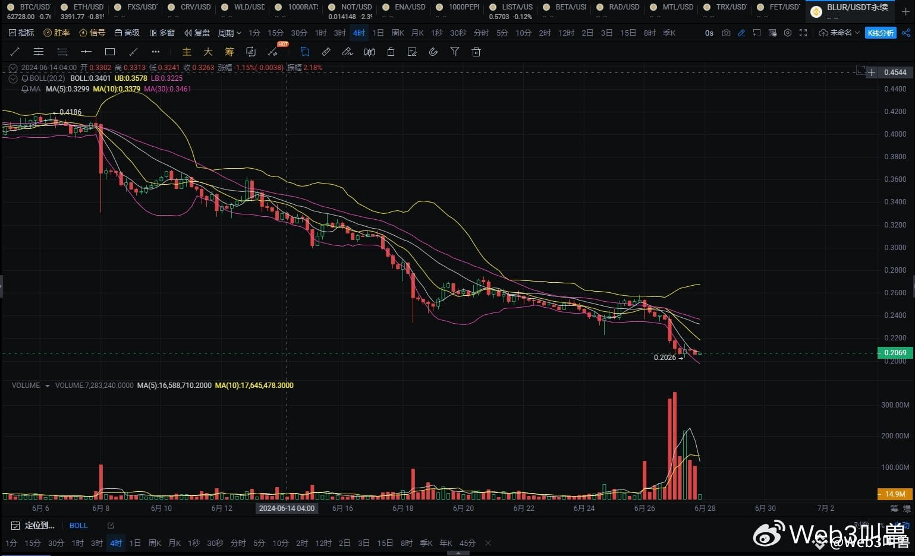Click the 2024-06-14 04:00 time axis label
This screenshot has width=915, height=556.
click(287, 508)
